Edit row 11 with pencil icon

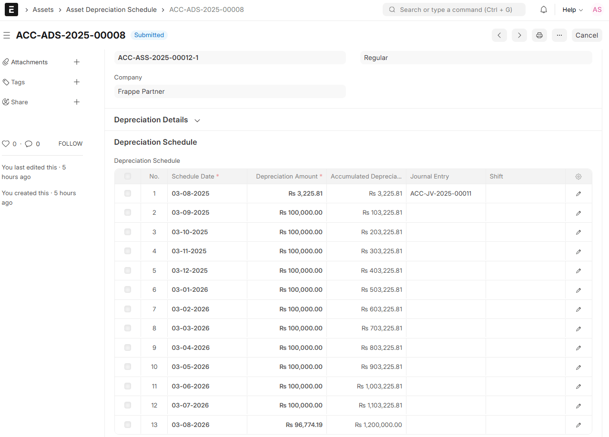(x=579, y=387)
